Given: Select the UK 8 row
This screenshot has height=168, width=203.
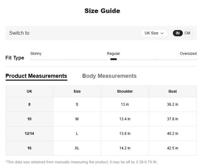Looking at the screenshot, I should click(29, 104).
